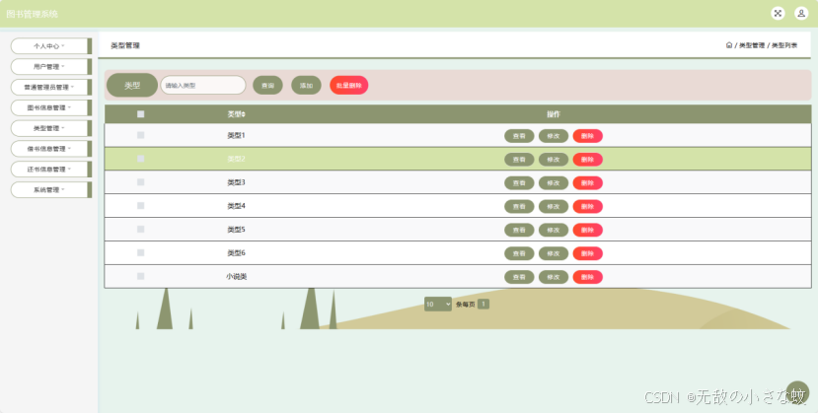The height and width of the screenshot is (413, 818).
Task: Click 查看 for 类型2 row
Action: (x=519, y=160)
